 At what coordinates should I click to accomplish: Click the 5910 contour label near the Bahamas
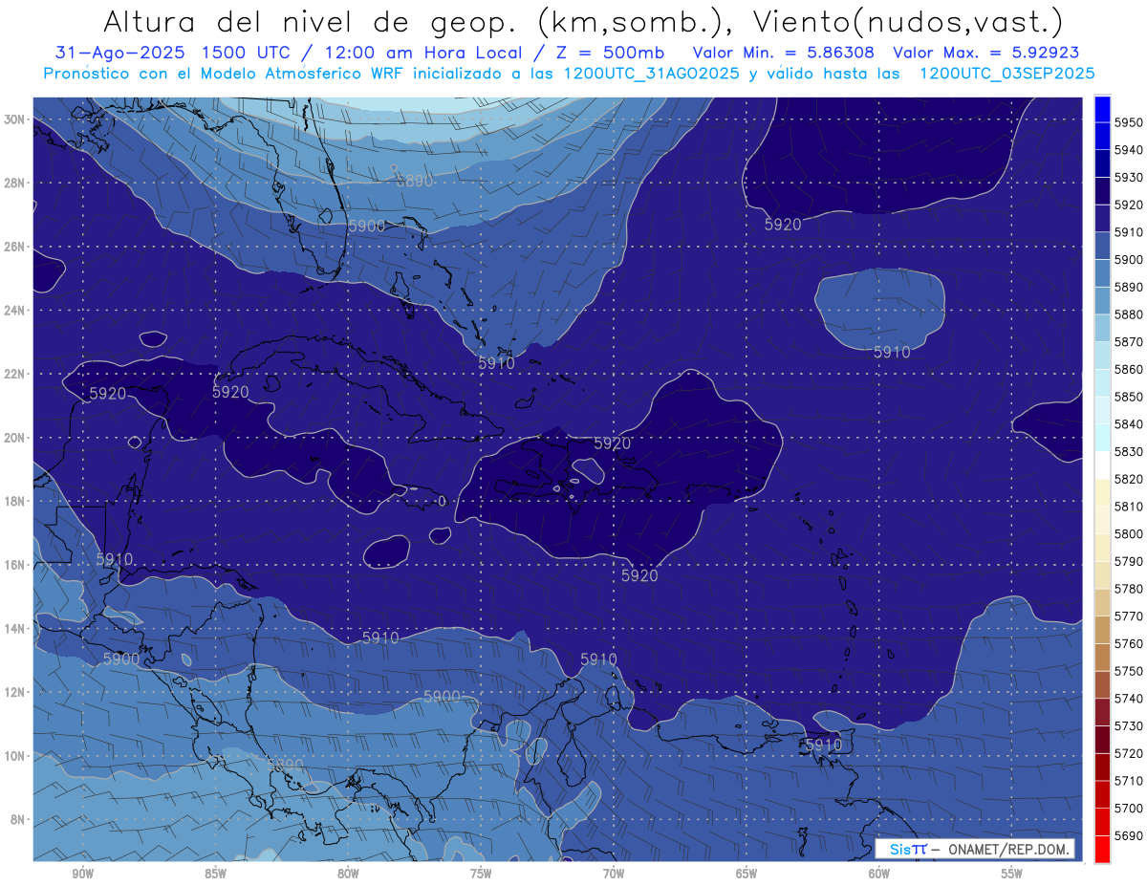coord(496,363)
